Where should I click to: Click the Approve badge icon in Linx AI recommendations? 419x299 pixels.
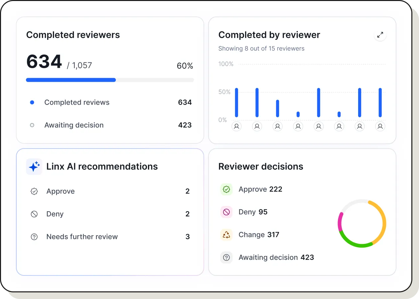click(34, 191)
